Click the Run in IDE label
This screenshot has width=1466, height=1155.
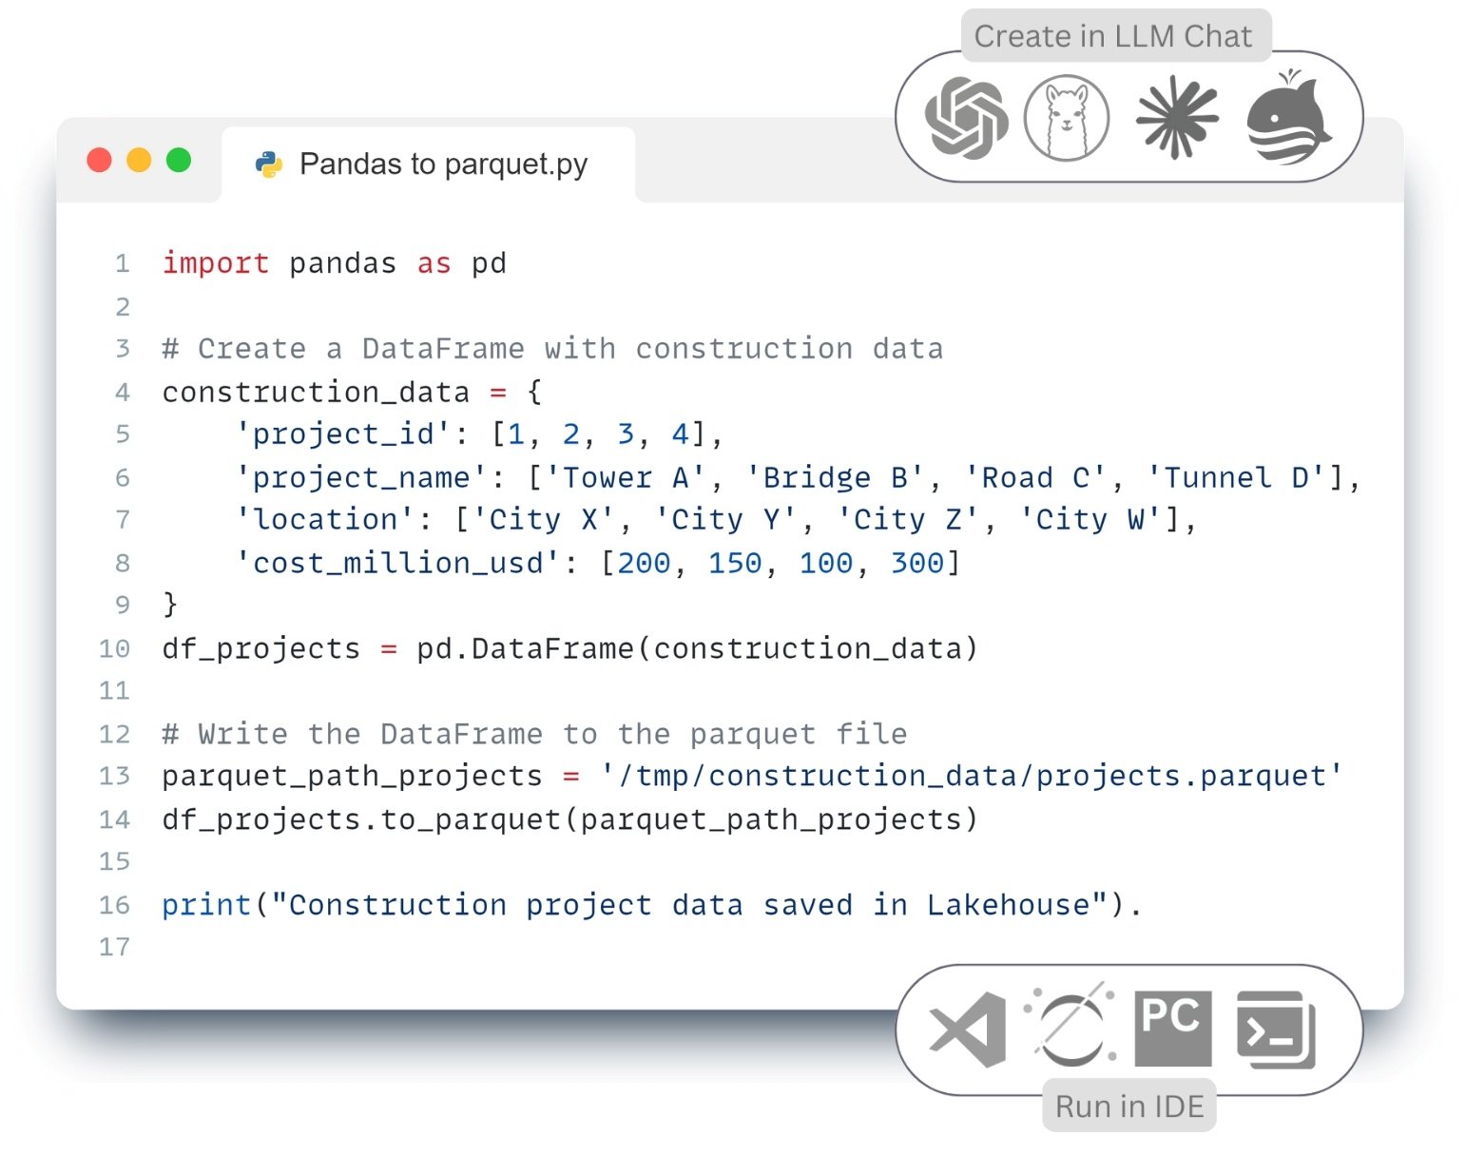point(1129,1107)
